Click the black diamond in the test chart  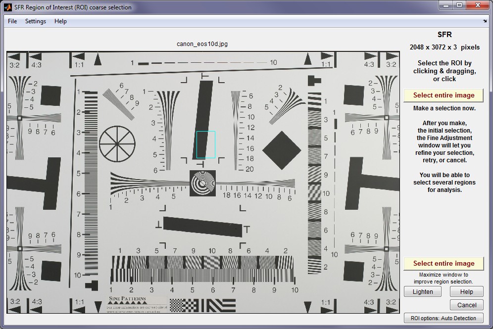[x=282, y=150]
